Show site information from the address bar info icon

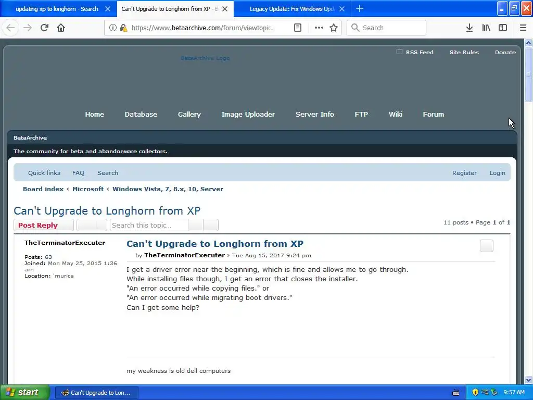click(x=113, y=28)
